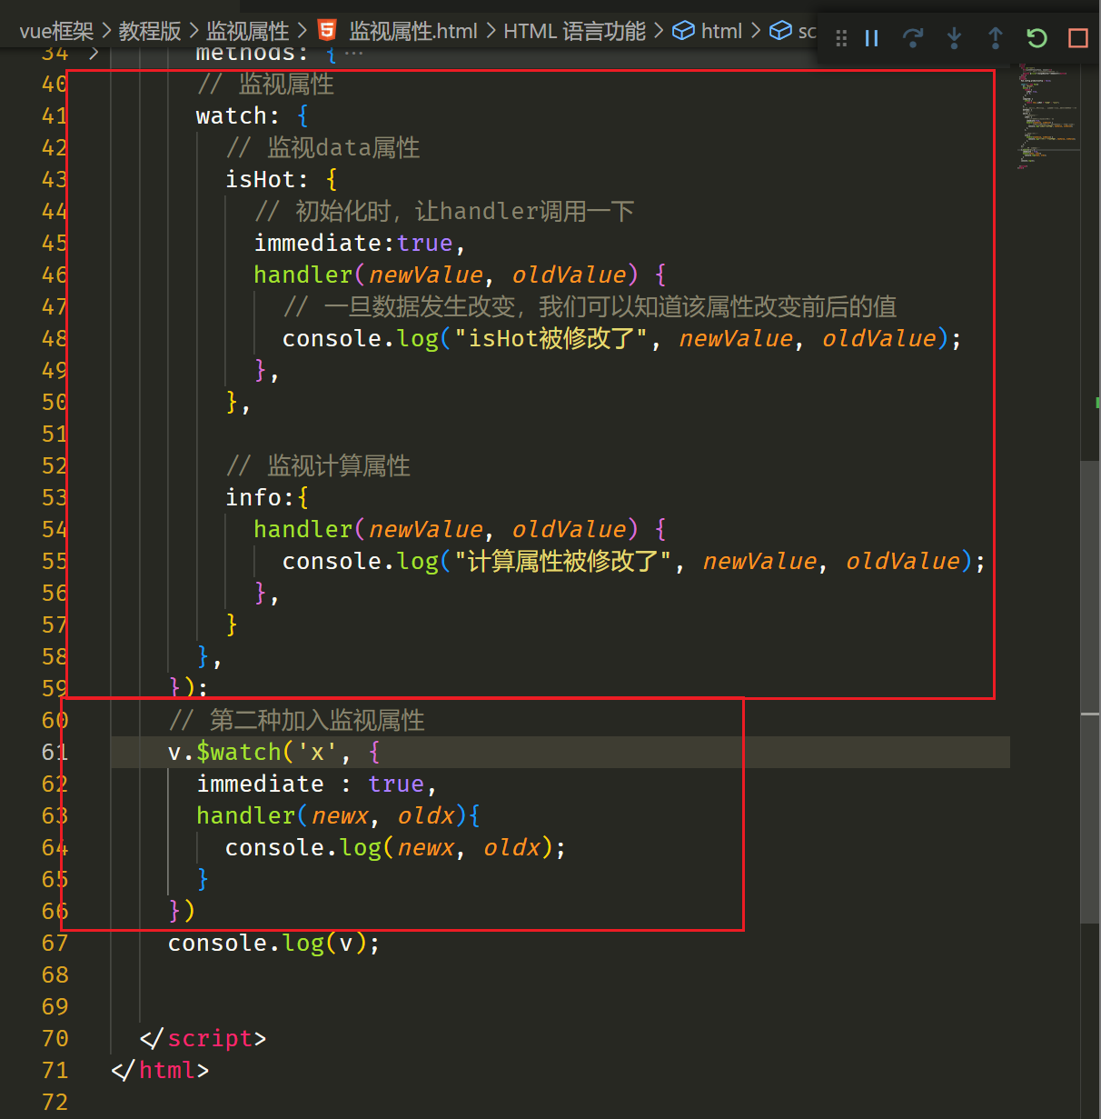Click the comment 监视计算属性

click(318, 465)
